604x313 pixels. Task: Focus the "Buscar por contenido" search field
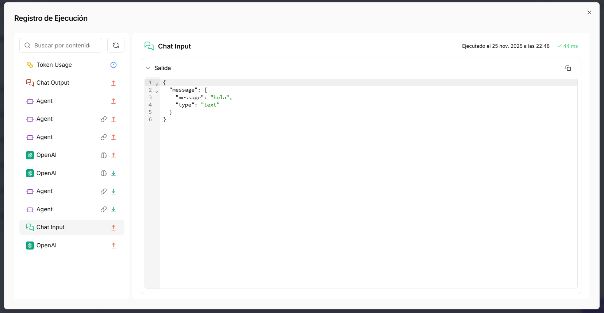(62, 46)
